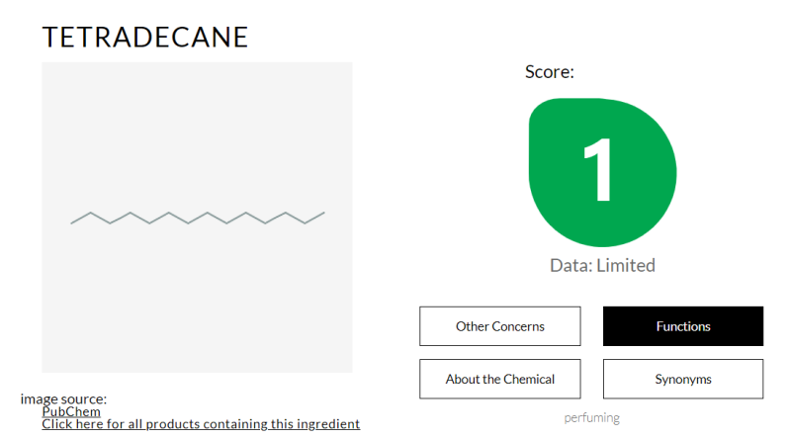Click the left end of the molecule chain
Screen dimensions: 791x440
pyautogui.click(x=72, y=222)
